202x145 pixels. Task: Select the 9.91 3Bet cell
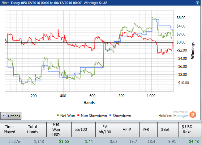click(172, 141)
